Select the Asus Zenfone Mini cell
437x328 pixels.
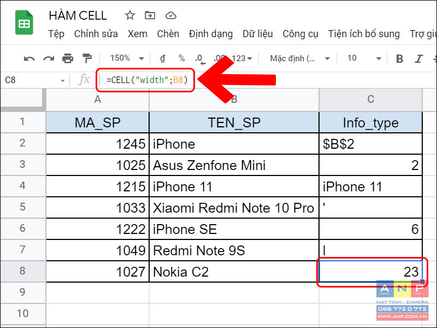(x=234, y=165)
